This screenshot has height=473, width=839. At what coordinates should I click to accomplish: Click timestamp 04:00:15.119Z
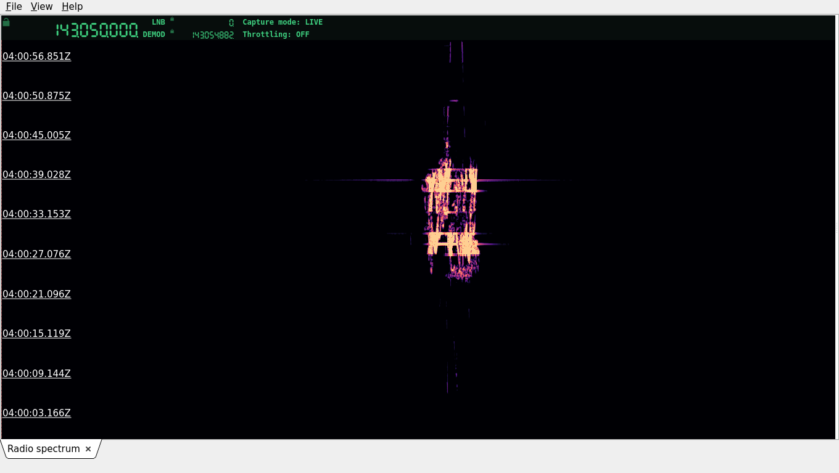pyautogui.click(x=36, y=334)
